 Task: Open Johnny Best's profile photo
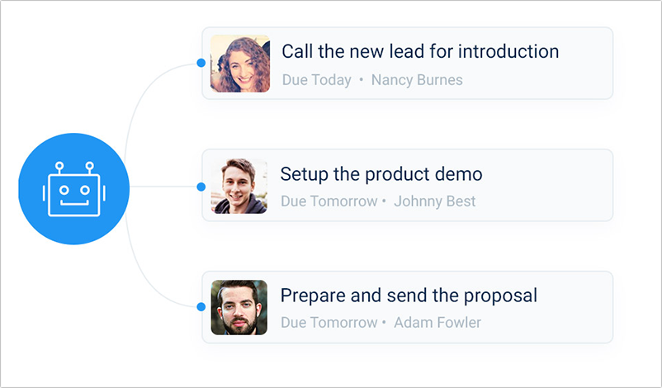(239, 186)
